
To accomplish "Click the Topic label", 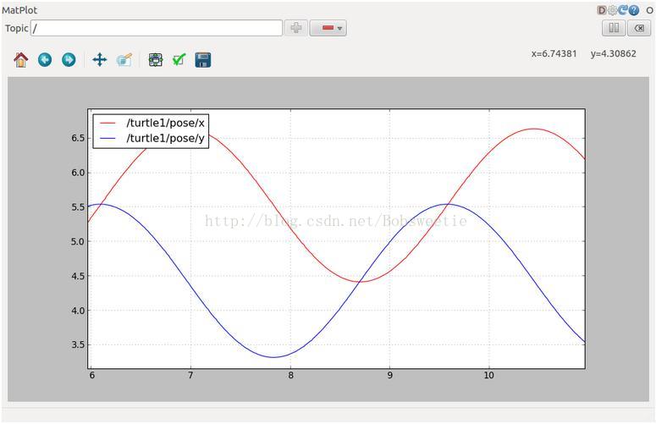I will click(x=17, y=28).
